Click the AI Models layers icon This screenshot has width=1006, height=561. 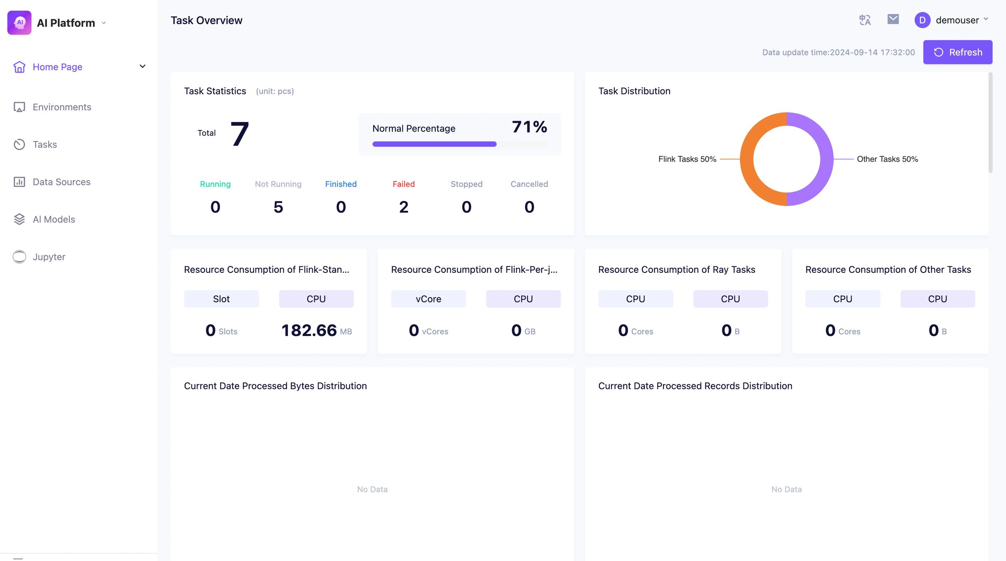(x=19, y=219)
